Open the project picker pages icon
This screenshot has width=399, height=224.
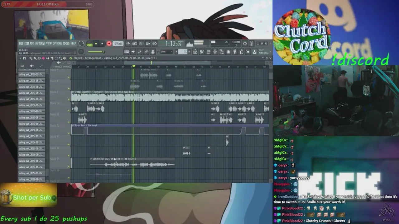[x=228, y=52]
